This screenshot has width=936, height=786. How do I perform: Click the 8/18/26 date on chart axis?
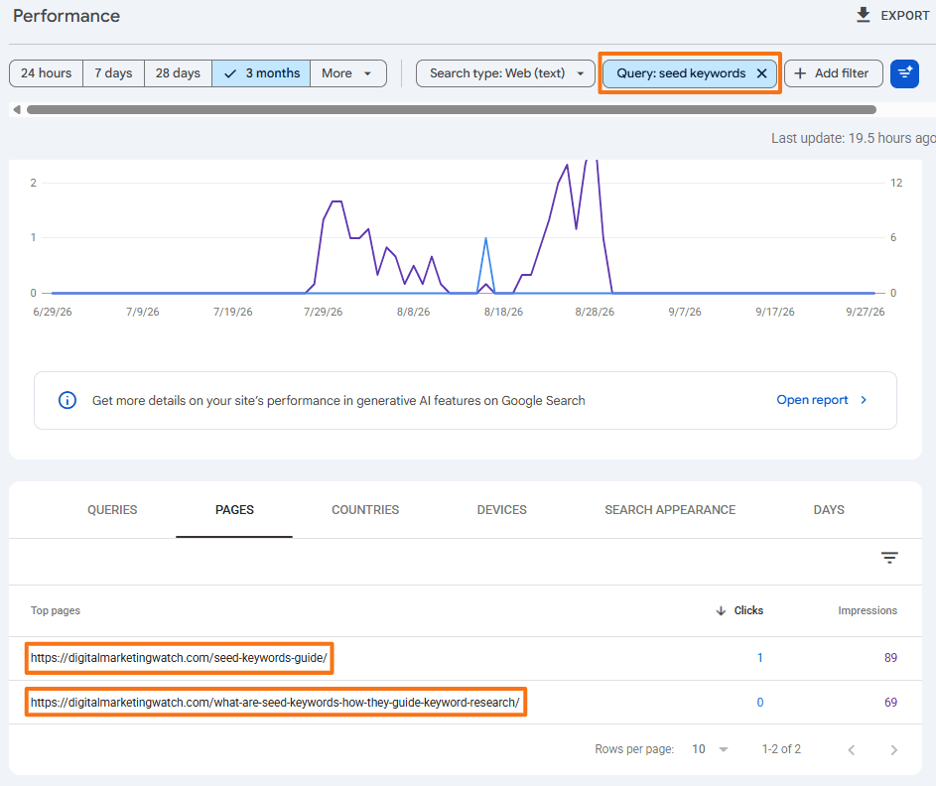[503, 312]
